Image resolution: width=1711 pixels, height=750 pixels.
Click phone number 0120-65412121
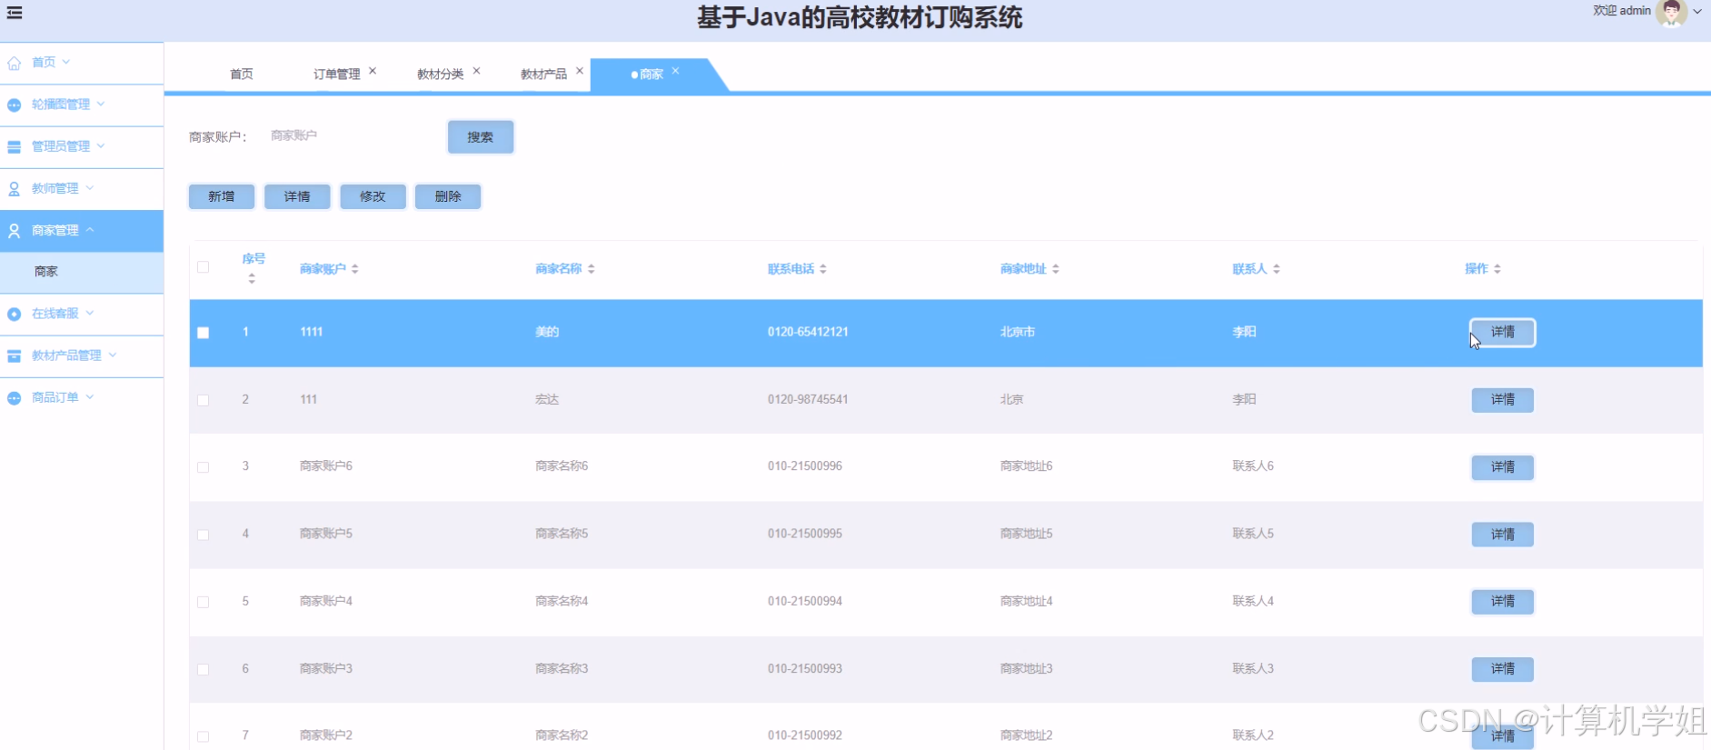808,332
